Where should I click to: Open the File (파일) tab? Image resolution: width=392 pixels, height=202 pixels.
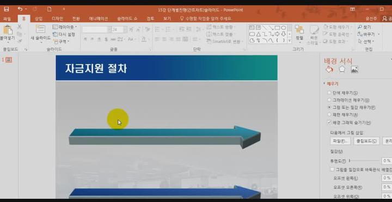click(7, 19)
